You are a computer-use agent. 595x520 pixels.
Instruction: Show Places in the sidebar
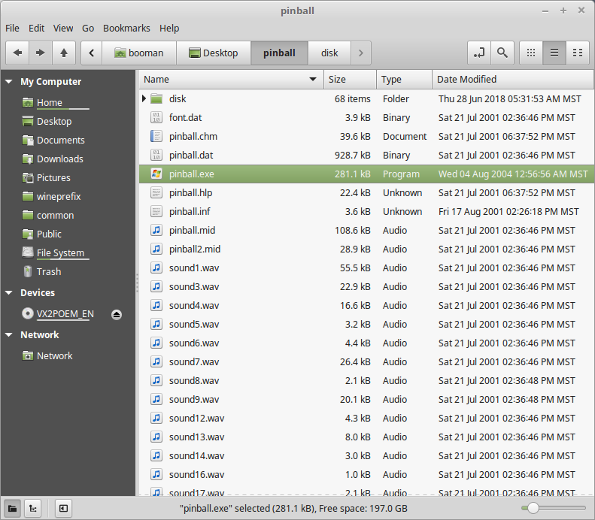(12, 508)
